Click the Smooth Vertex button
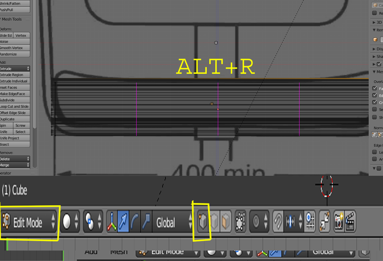 point(15,48)
